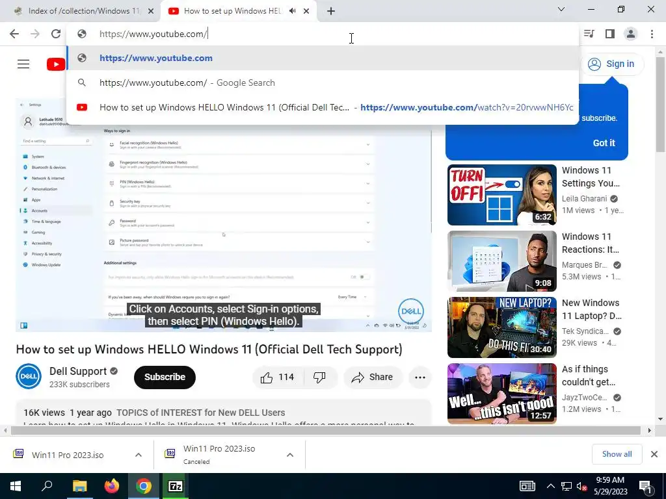Switch to Chrome in taskbar
The width and height of the screenshot is (666, 499).
[144, 486]
